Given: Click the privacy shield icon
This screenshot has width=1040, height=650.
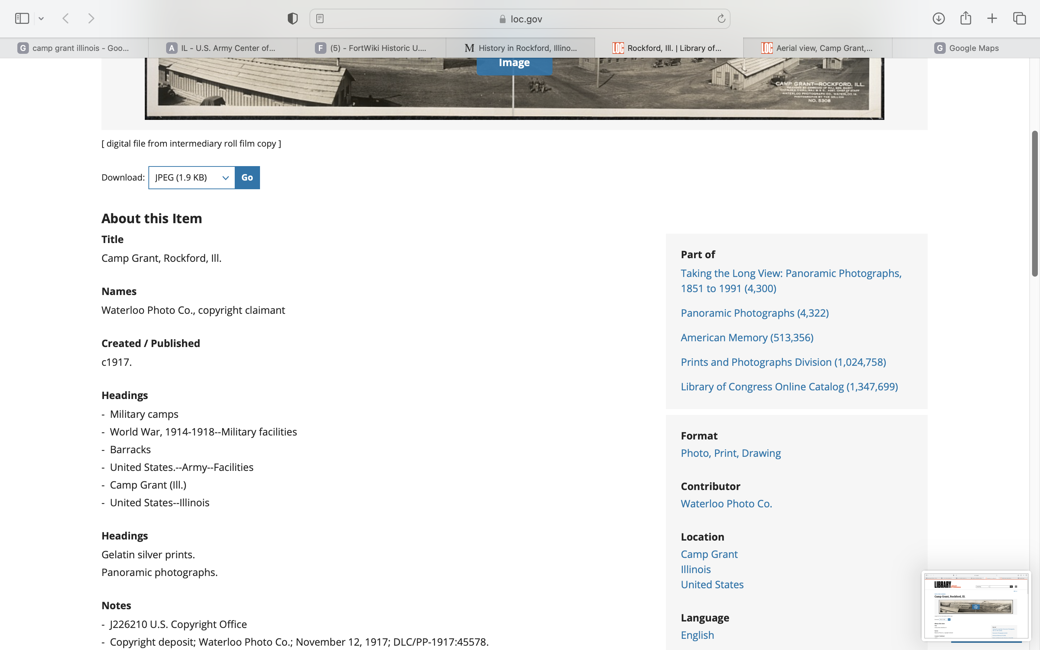Looking at the screenshot, I should (x=292, y=18).
